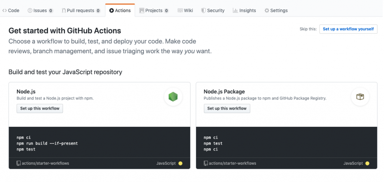The height and width of the screenshot is (182, 384).
Task: Click the Pull requests count badge
Action: click(98, 11)
